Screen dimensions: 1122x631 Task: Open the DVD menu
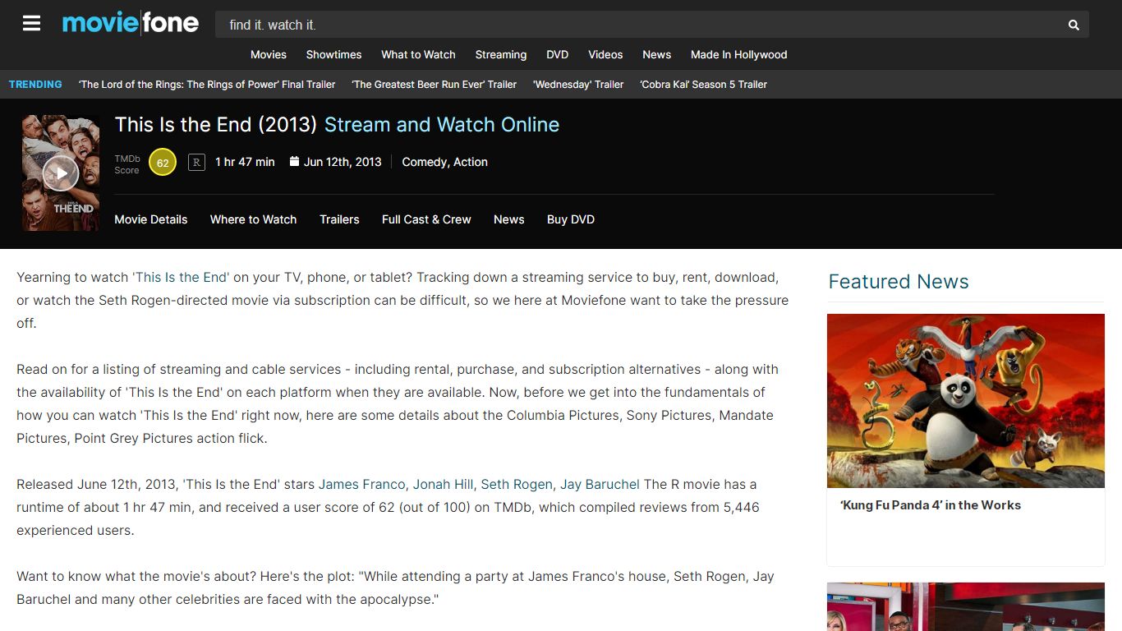(x=558, y=54)
